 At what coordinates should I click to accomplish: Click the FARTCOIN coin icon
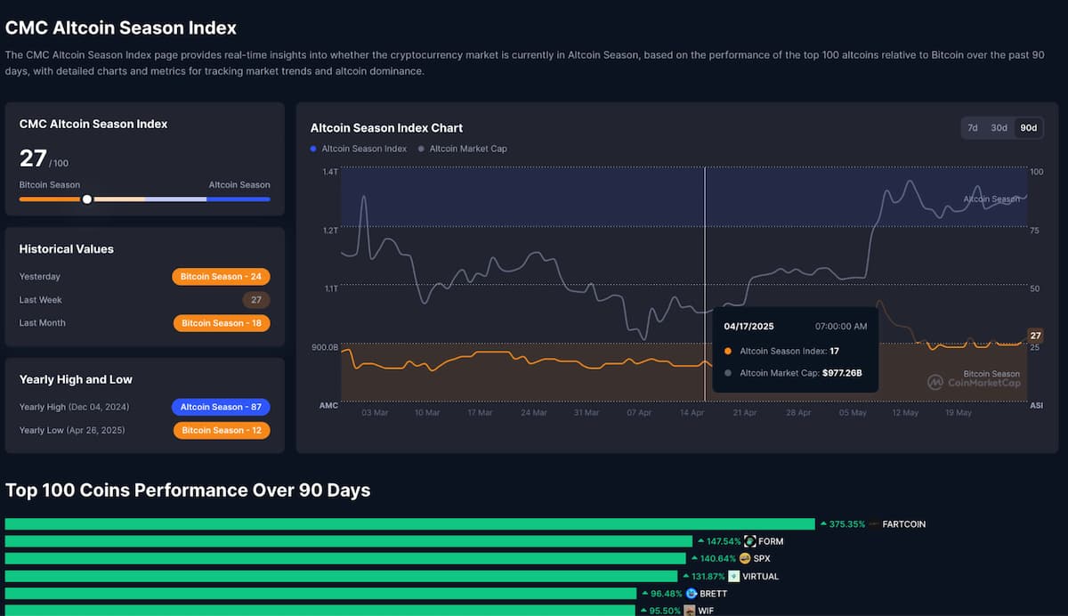click(x=874, y=524)
